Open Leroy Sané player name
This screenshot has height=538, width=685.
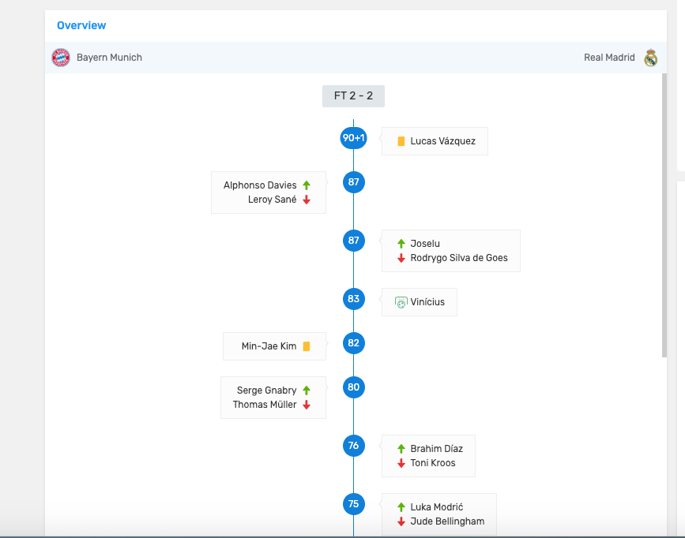(272, 200)
